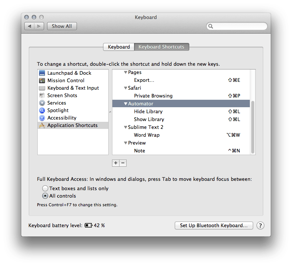Screen dimensions: 292x266
Task: Remove shortcut with the minus button
Action: tap(123, 163)
